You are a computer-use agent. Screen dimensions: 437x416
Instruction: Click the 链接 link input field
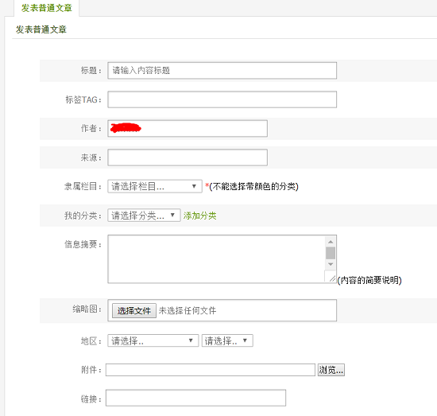(x=195, y=398)
